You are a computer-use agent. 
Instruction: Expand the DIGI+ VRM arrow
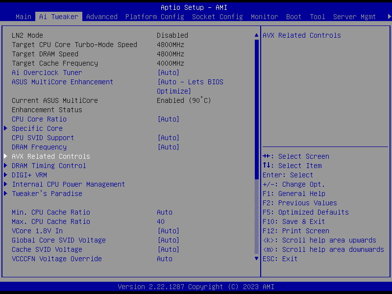pyautogui.click(x=5, y=175)
